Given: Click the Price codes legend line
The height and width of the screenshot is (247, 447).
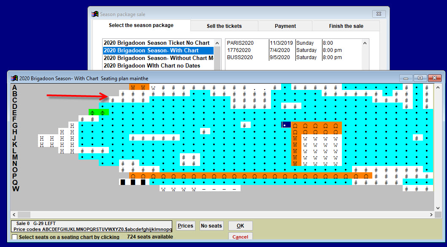Looking at the screenshot, I should click(x=92, y=229).
